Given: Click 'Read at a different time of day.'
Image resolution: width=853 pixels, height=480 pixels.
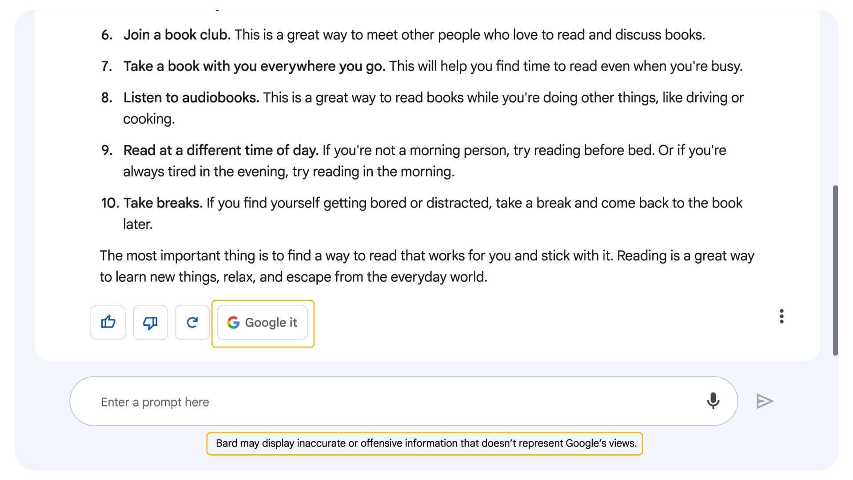Looking at the screenshot, I should pos(221,150).
